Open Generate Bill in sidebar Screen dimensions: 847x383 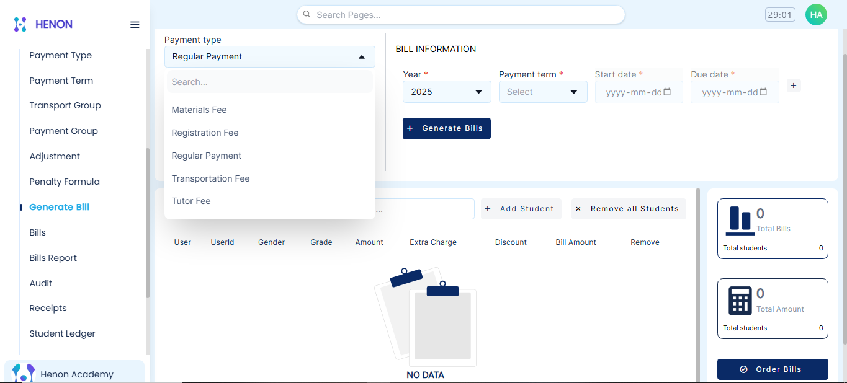pos(60,207)
